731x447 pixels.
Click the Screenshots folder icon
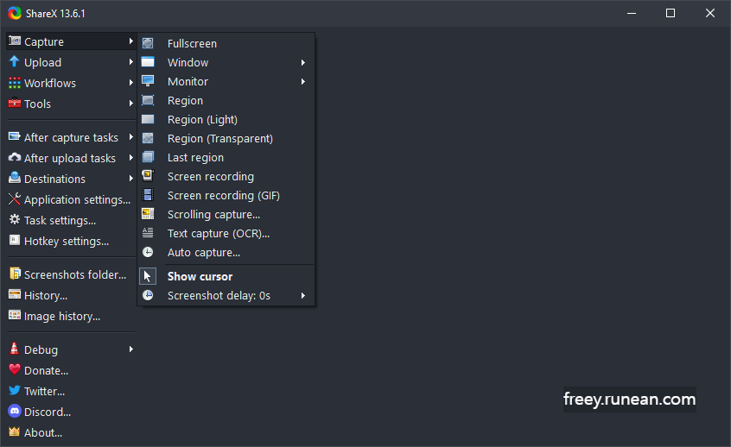15,274
